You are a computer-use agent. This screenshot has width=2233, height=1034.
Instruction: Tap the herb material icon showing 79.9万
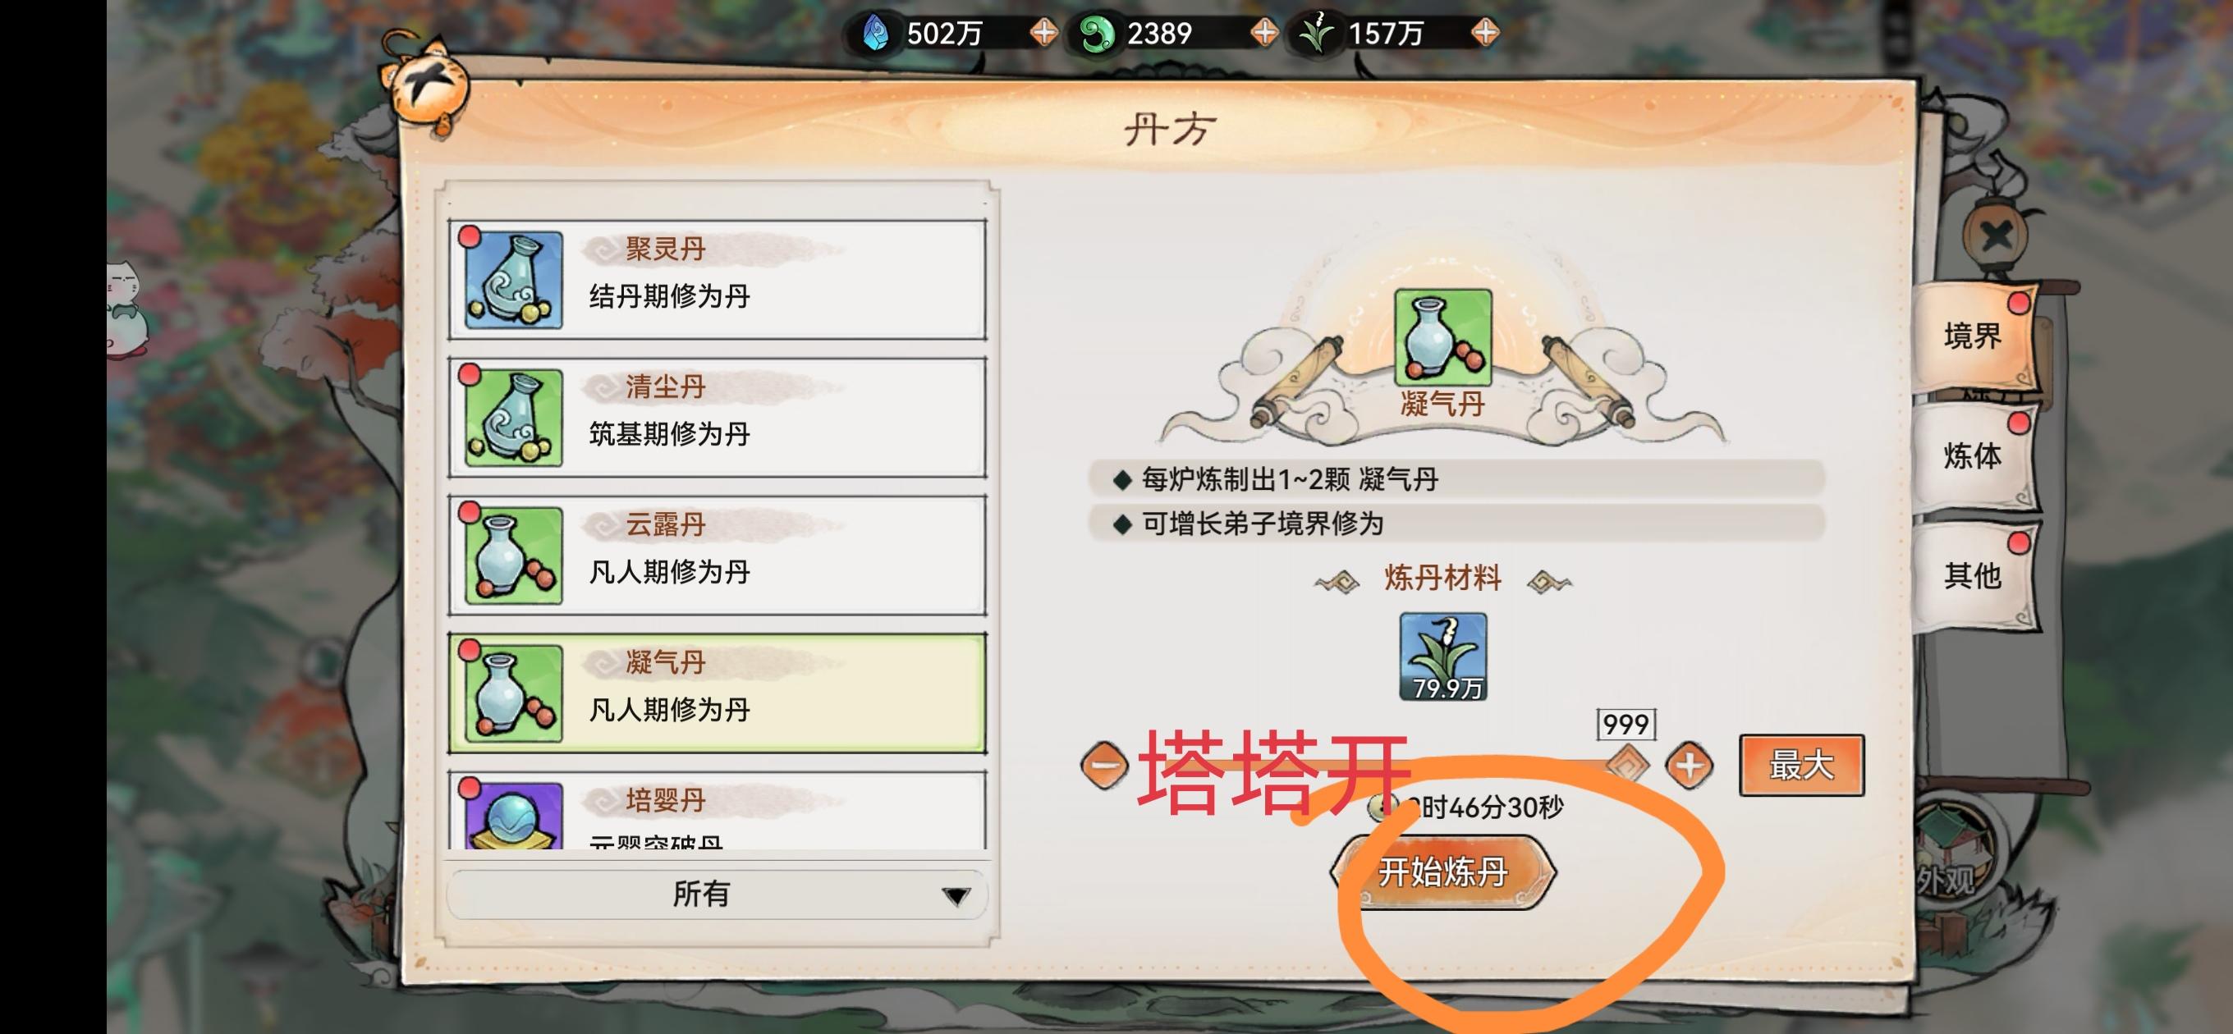pos(1442,657)
